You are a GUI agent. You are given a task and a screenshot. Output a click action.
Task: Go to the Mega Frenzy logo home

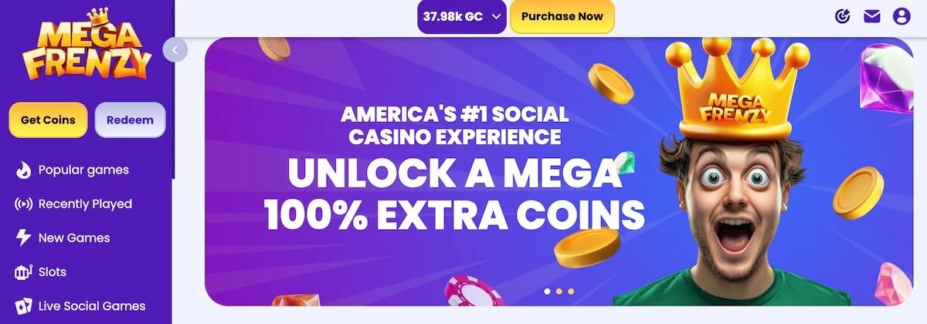point(87,46)
